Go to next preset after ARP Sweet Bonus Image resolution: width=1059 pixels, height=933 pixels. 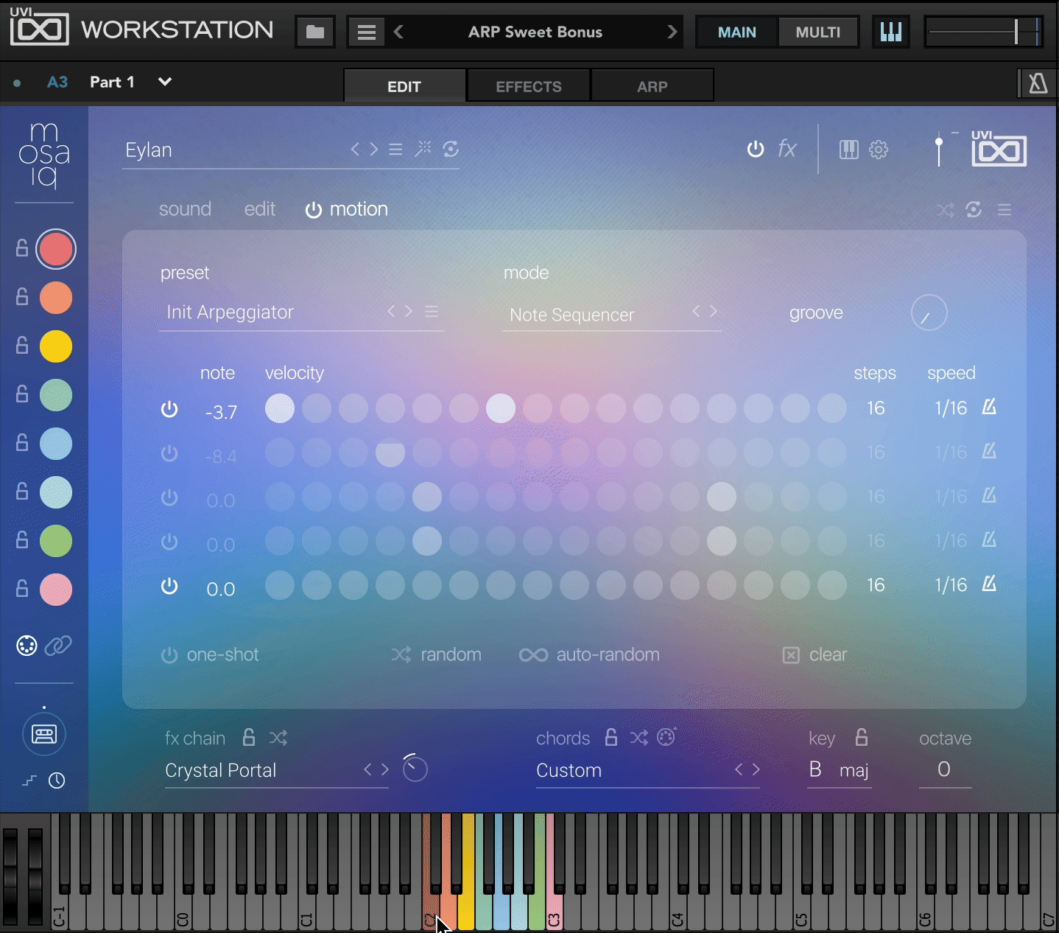pos(672,32)
